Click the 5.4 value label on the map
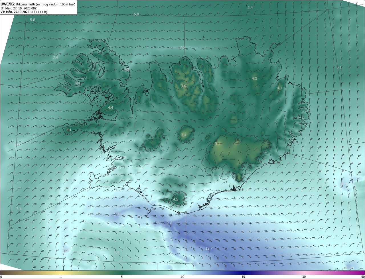 coord(250,7)
